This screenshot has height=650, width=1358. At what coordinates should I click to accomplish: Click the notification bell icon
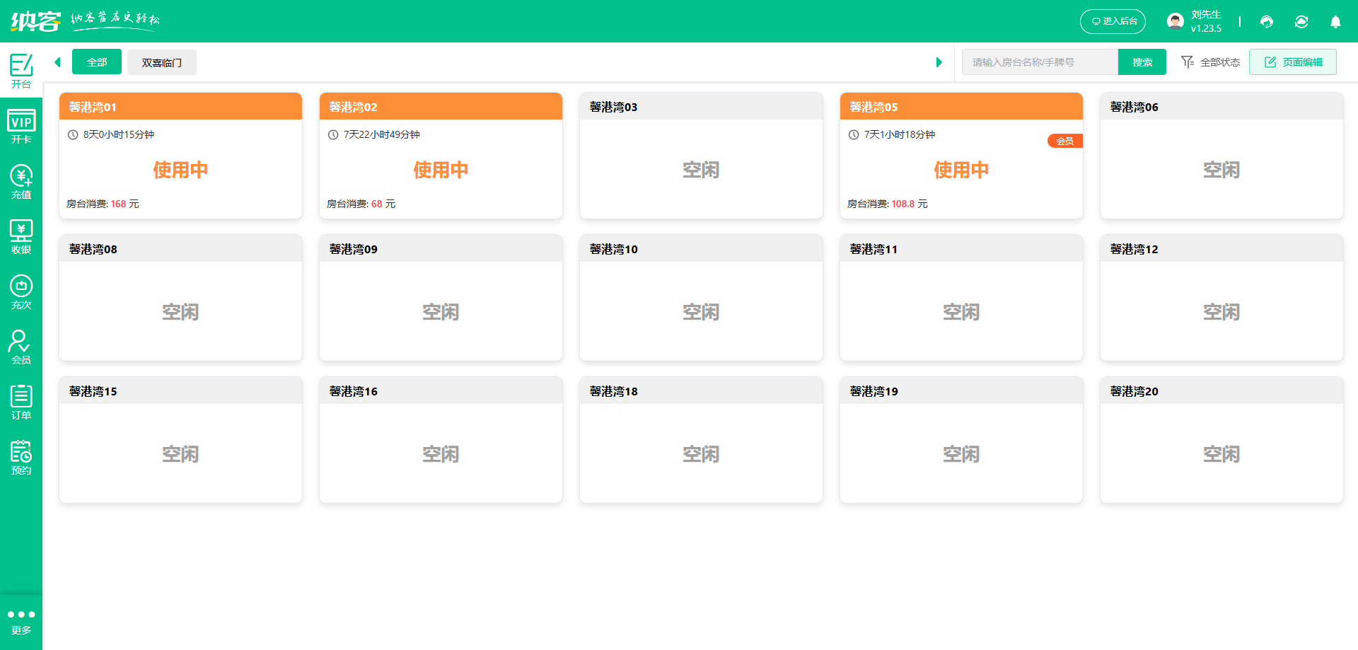pyautogui.click(x=1335, y=22)
